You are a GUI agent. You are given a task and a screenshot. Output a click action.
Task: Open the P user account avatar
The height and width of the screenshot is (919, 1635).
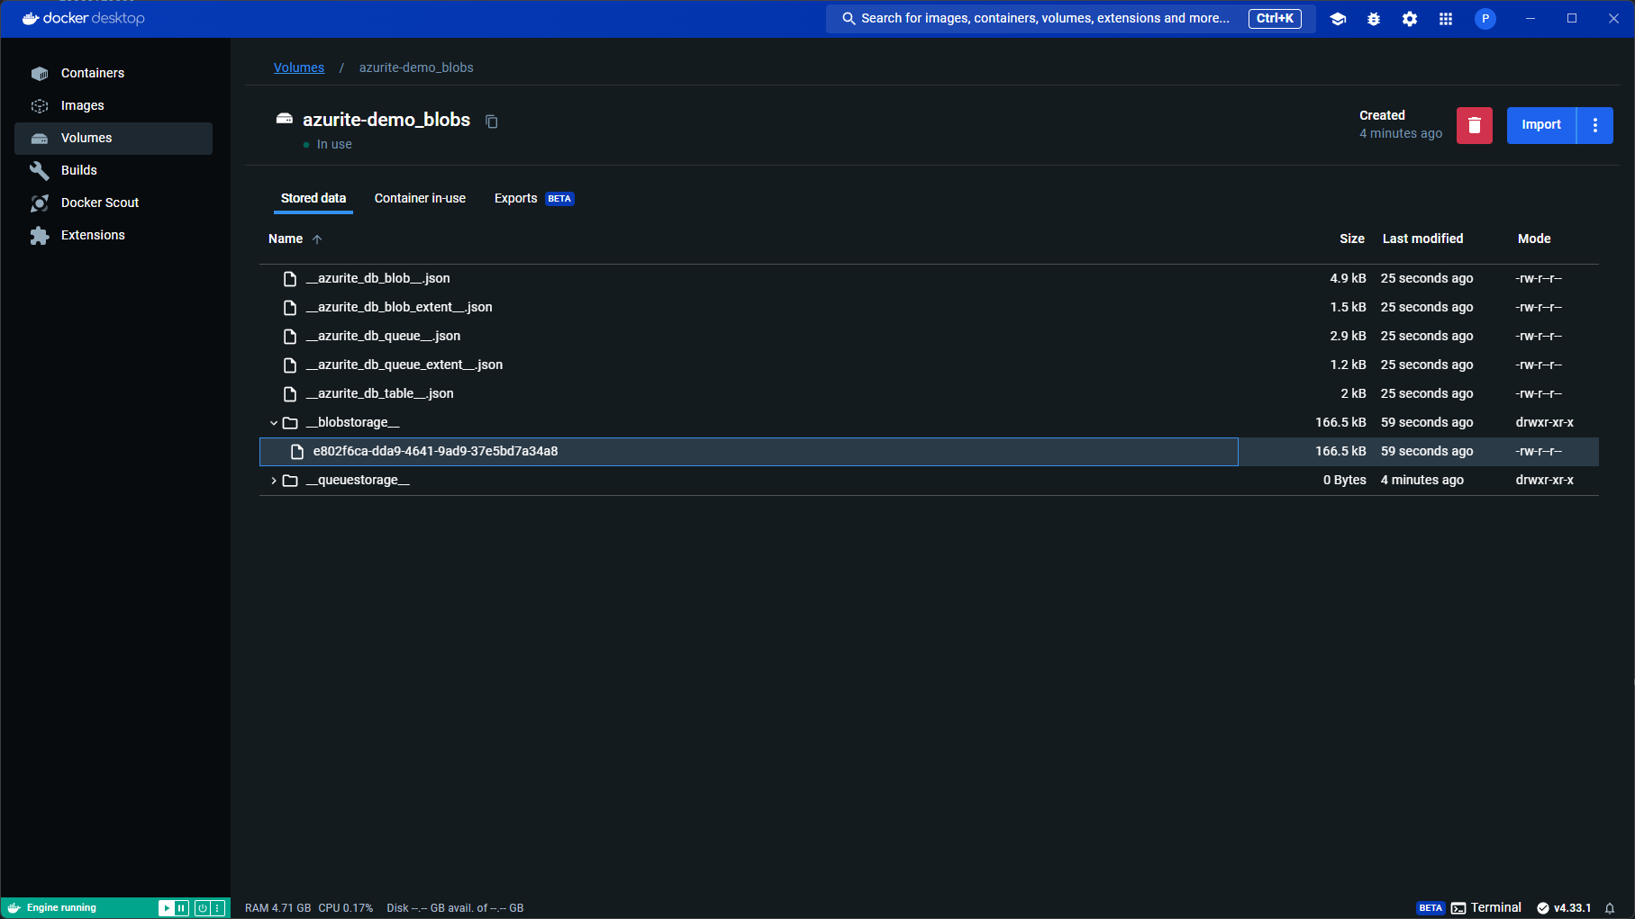[1485, 19]
